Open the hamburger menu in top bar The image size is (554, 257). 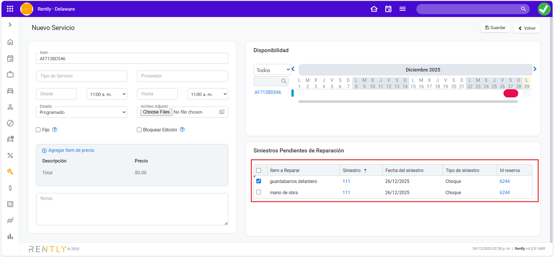click(403, 9)
